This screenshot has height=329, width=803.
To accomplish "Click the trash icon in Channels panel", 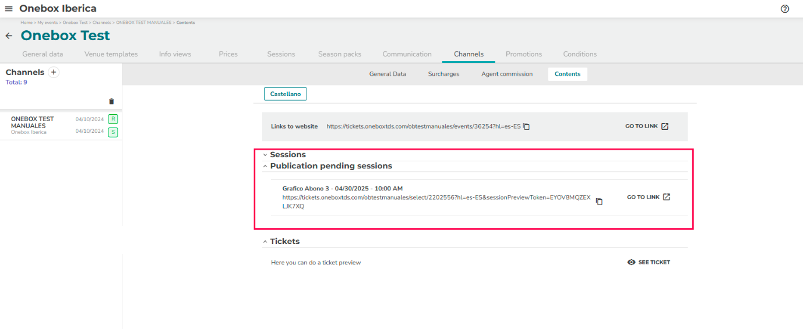I will (x=112, y=101).
